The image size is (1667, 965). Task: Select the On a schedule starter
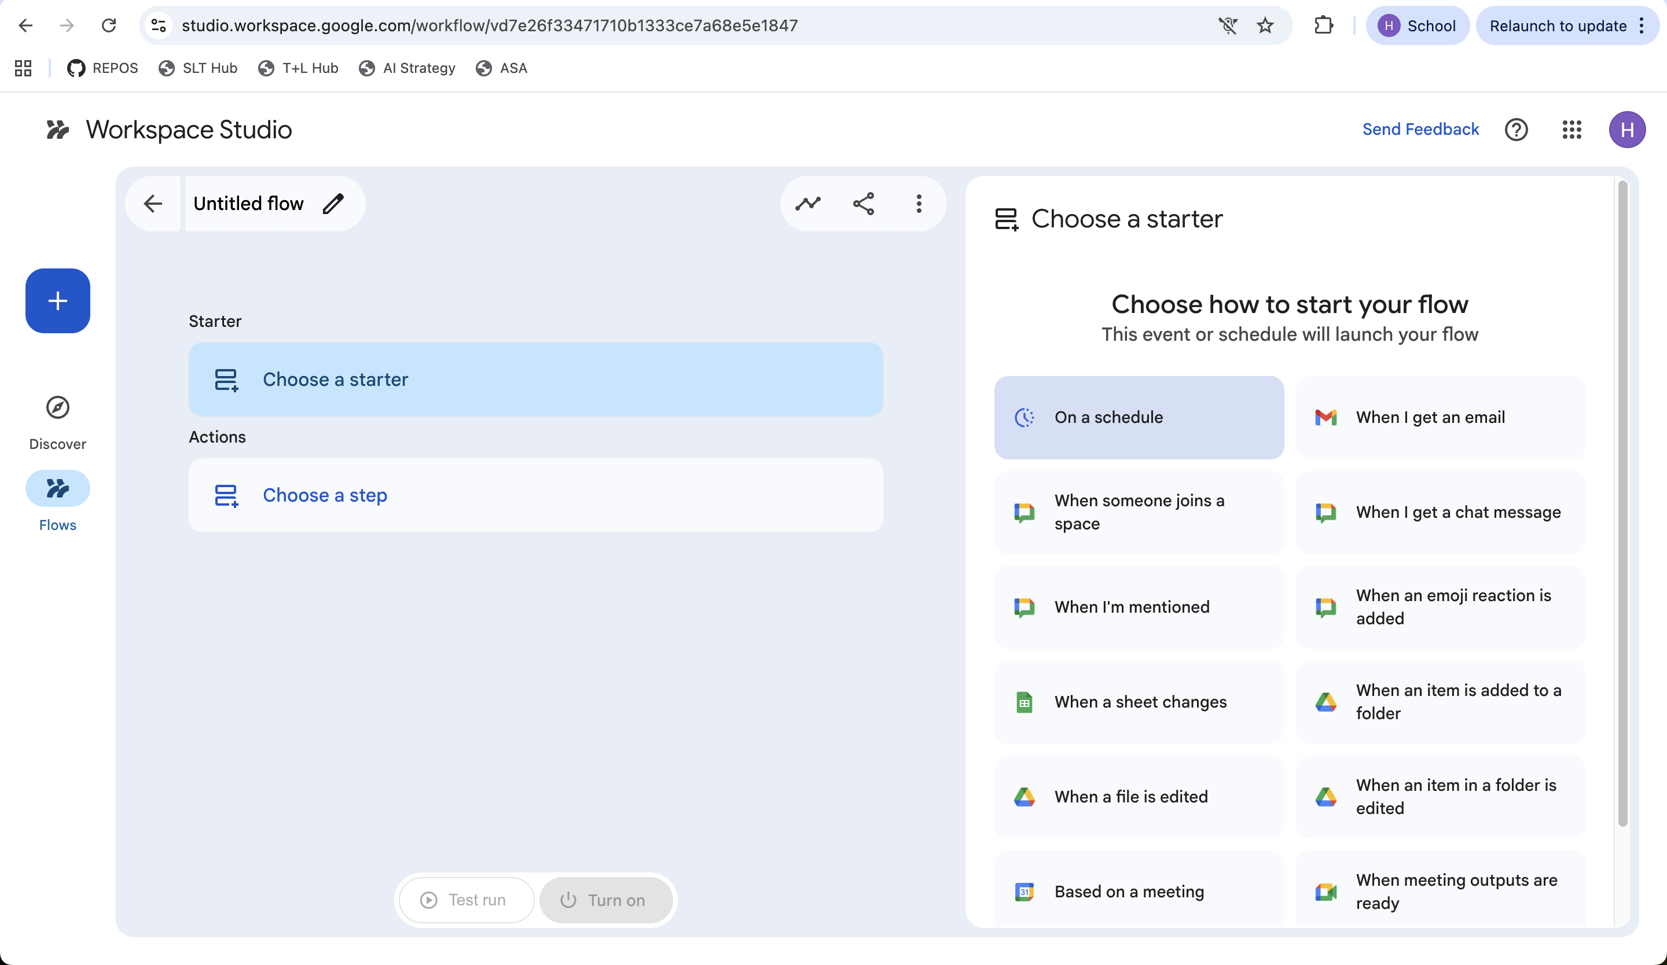pyautogui.click(x=1139, y=418)
